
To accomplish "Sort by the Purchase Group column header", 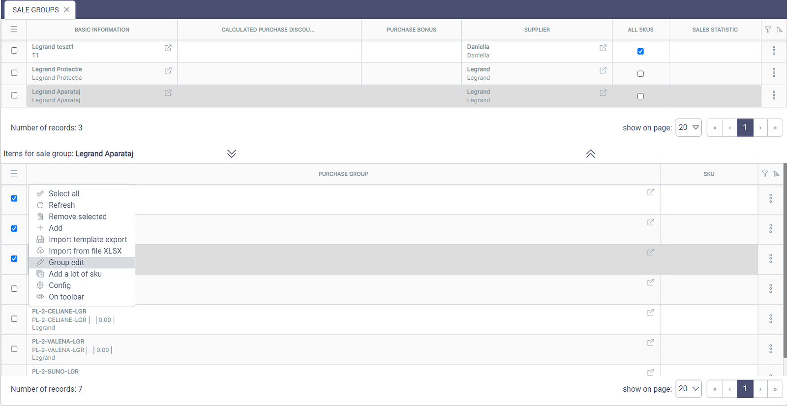I will tap(343, 174).
